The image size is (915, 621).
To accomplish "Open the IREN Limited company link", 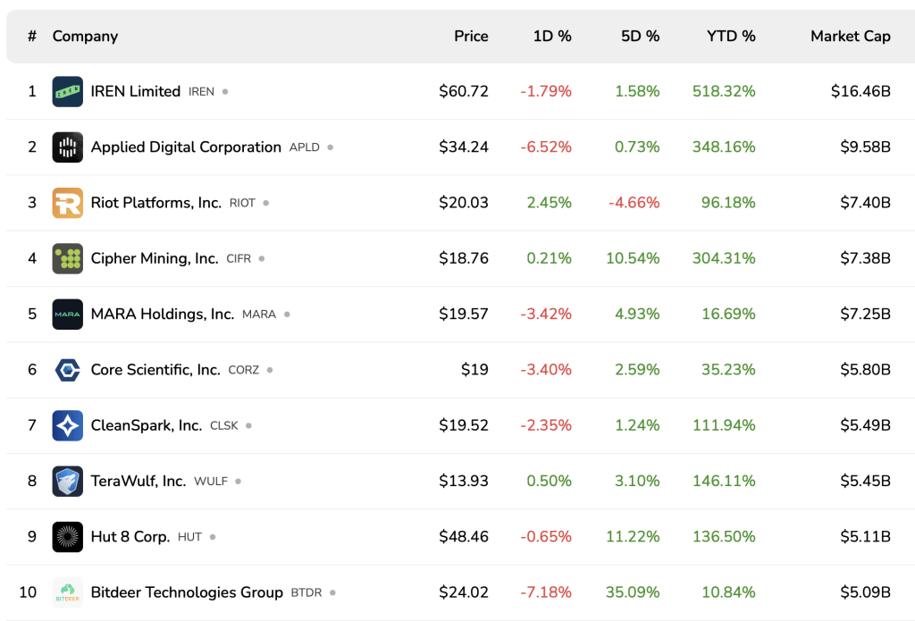I will [x=136, y=91].
